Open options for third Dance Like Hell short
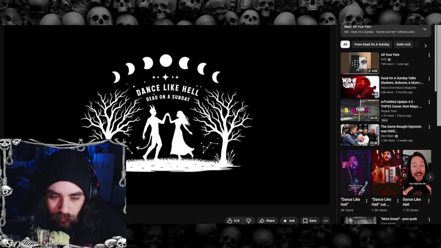 (x=429, y=201)
